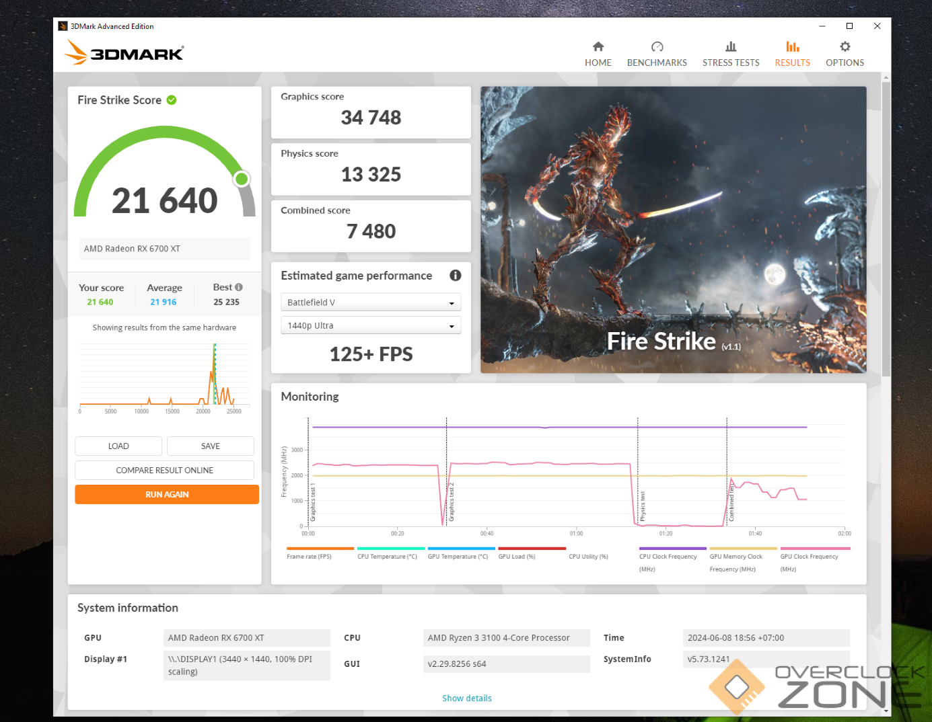Screen dimensions: 932x722
Task: Click info icon beside Estimated game performance
Action: click(455, 276)
